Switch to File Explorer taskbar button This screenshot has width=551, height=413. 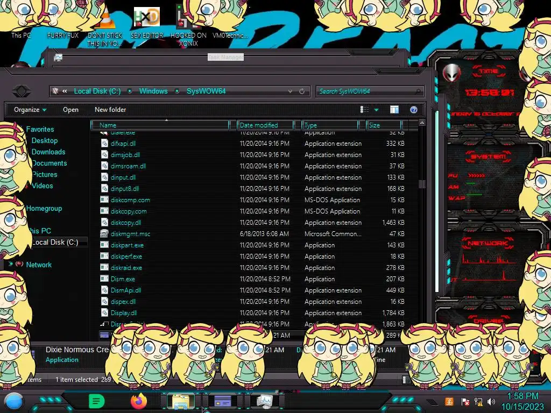coord(181,401)
